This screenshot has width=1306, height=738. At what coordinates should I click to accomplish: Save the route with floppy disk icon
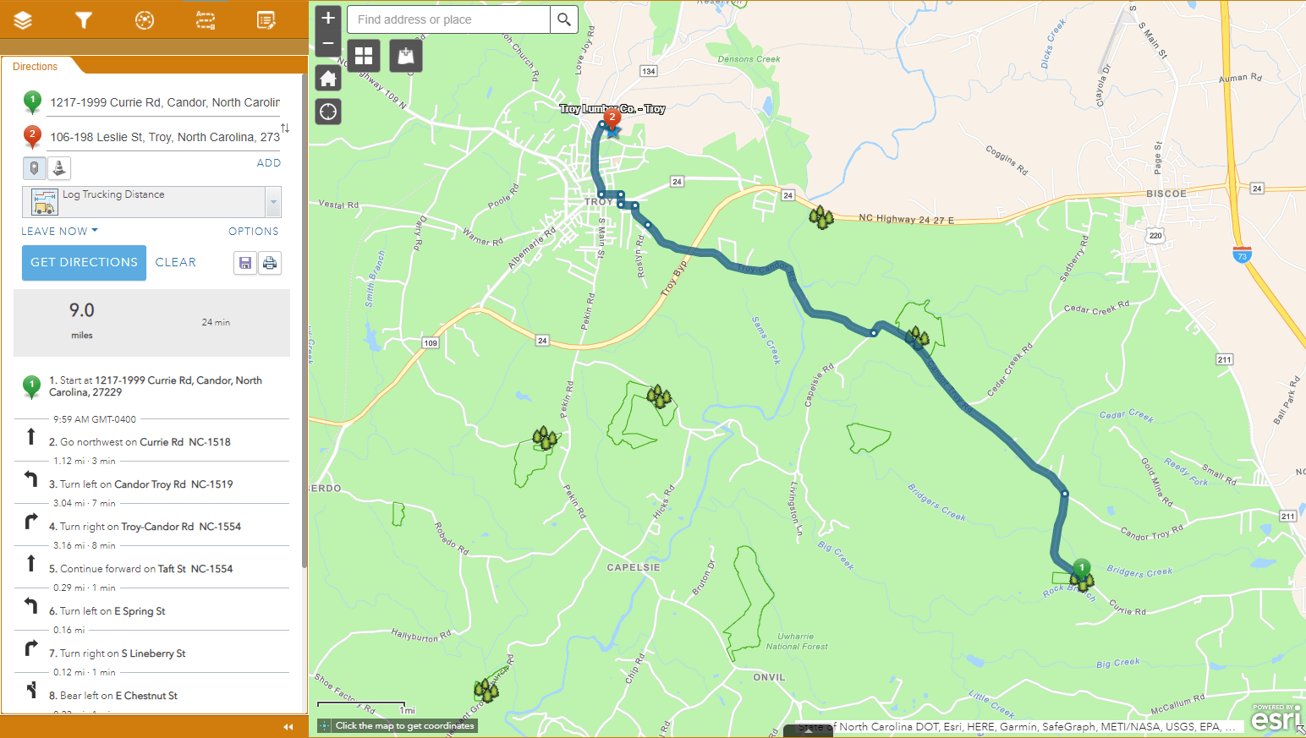(245, 263)
